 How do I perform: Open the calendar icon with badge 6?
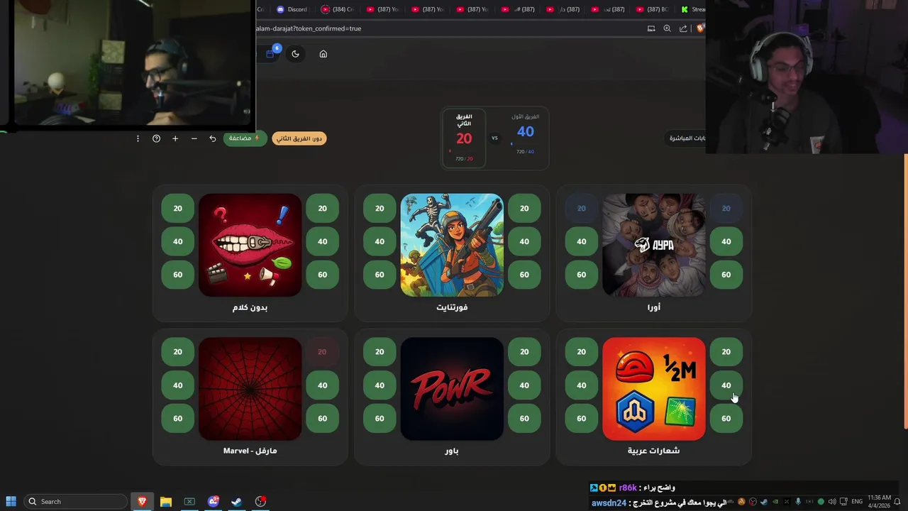[271, 53]
